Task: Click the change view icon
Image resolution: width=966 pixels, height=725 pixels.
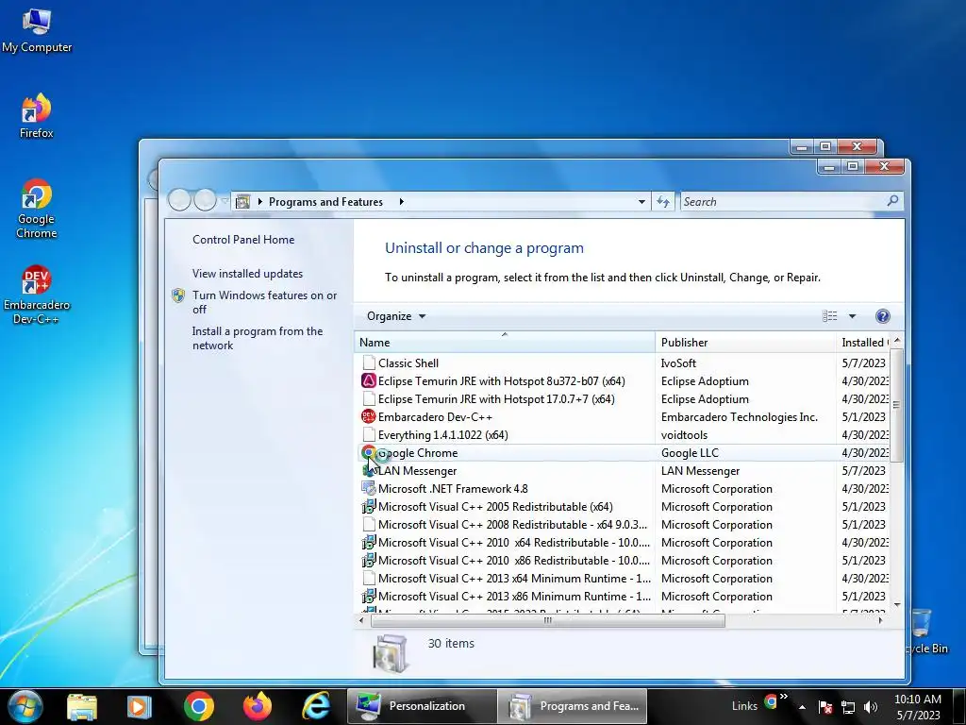Action: point(830,316)
